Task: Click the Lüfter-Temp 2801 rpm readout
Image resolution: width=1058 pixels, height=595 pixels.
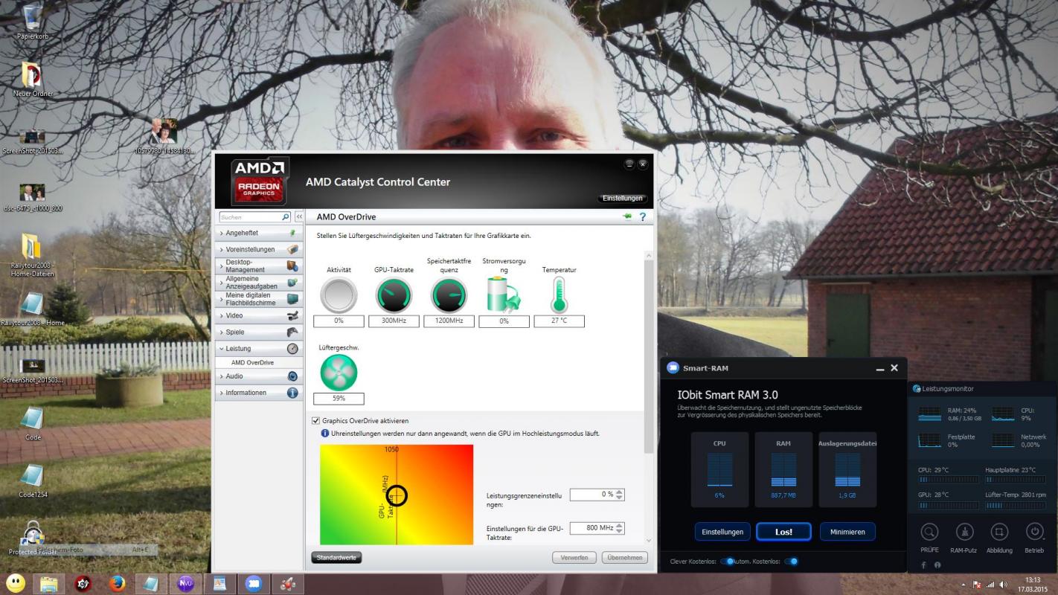Action: click(1015, 495)
